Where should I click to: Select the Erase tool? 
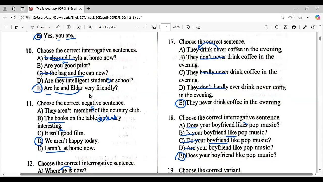click(58, 27)
